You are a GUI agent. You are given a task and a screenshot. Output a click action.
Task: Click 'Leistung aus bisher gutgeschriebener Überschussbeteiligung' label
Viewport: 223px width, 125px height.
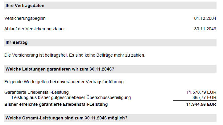tap(71, 97)
